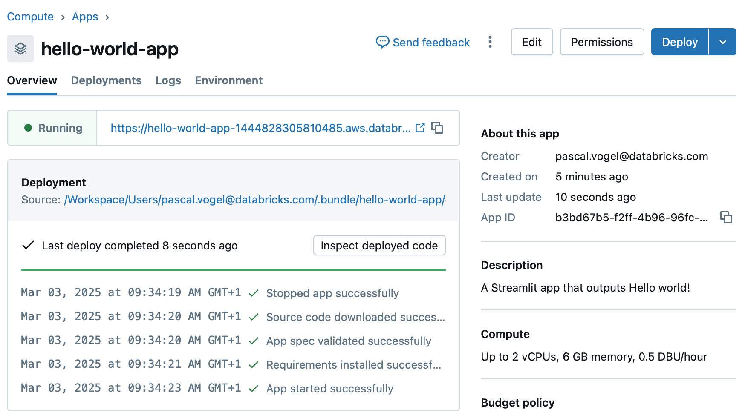Open the Environment tab

[229, 80]
